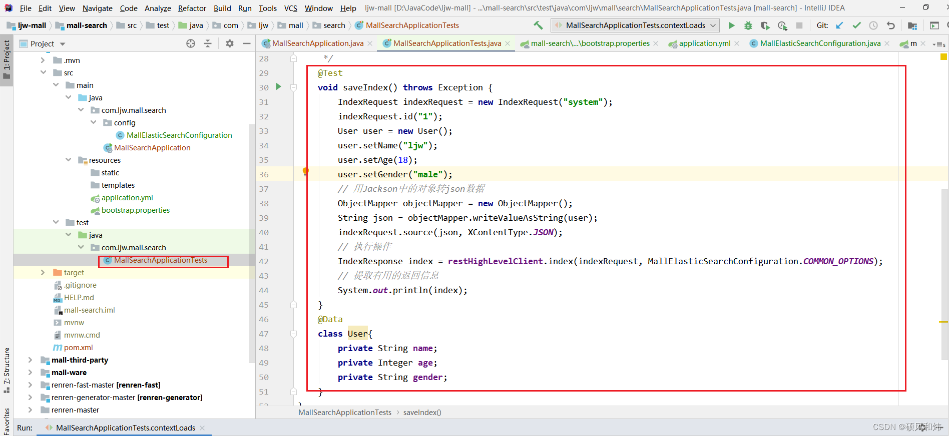This screenshot has height=436, width=949.
Task: Click run gutter icon at line 30
Action: 278,87
